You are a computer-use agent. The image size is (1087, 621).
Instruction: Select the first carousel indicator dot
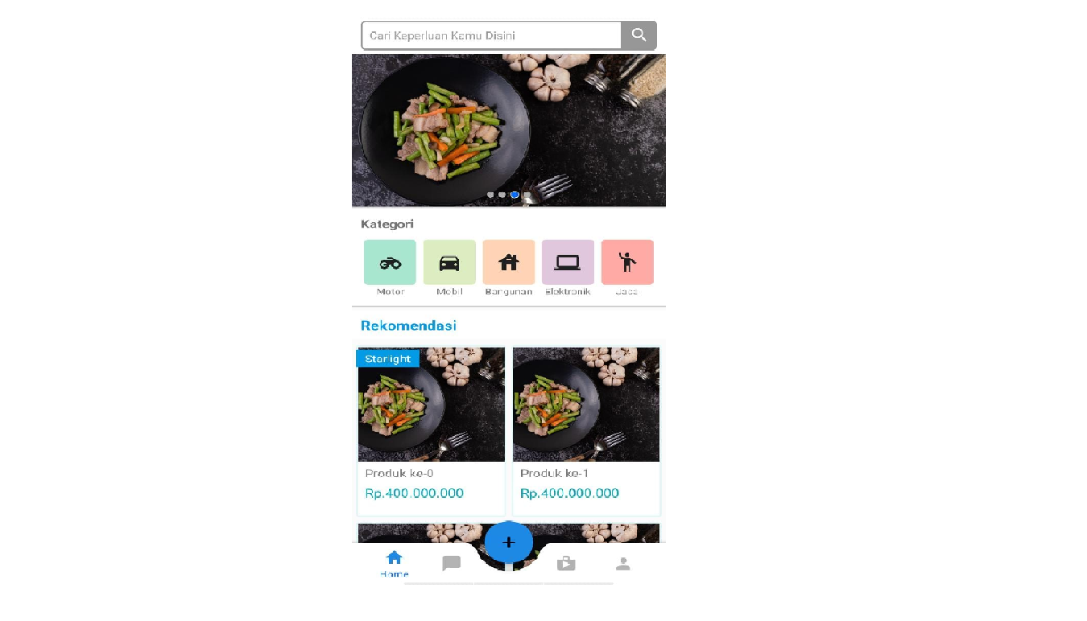click(x=490, y=195)
